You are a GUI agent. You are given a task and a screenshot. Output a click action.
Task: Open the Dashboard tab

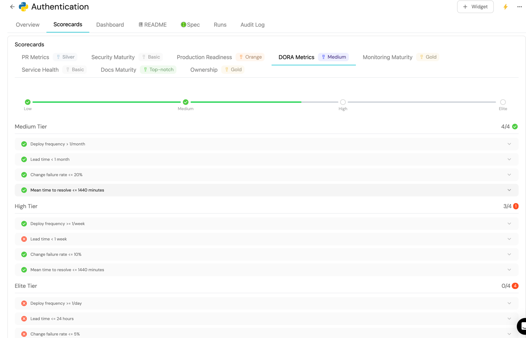[110, 25]
